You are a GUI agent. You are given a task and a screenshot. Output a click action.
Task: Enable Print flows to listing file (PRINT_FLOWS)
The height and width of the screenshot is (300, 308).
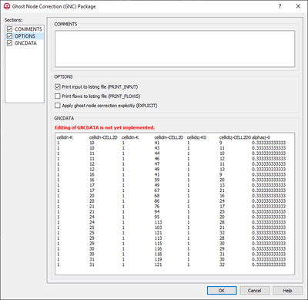pos(58,96)
